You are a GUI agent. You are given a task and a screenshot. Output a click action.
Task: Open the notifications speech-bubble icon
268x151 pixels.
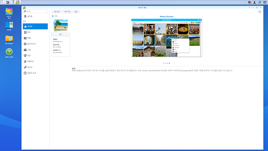point(249,2)
